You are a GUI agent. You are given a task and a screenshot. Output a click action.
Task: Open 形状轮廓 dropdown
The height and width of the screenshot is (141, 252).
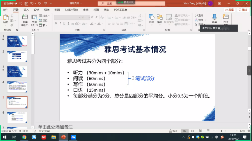(182, 20)
